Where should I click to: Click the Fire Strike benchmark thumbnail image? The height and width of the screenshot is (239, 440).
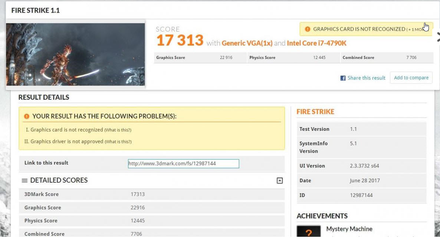coord(75,54)
